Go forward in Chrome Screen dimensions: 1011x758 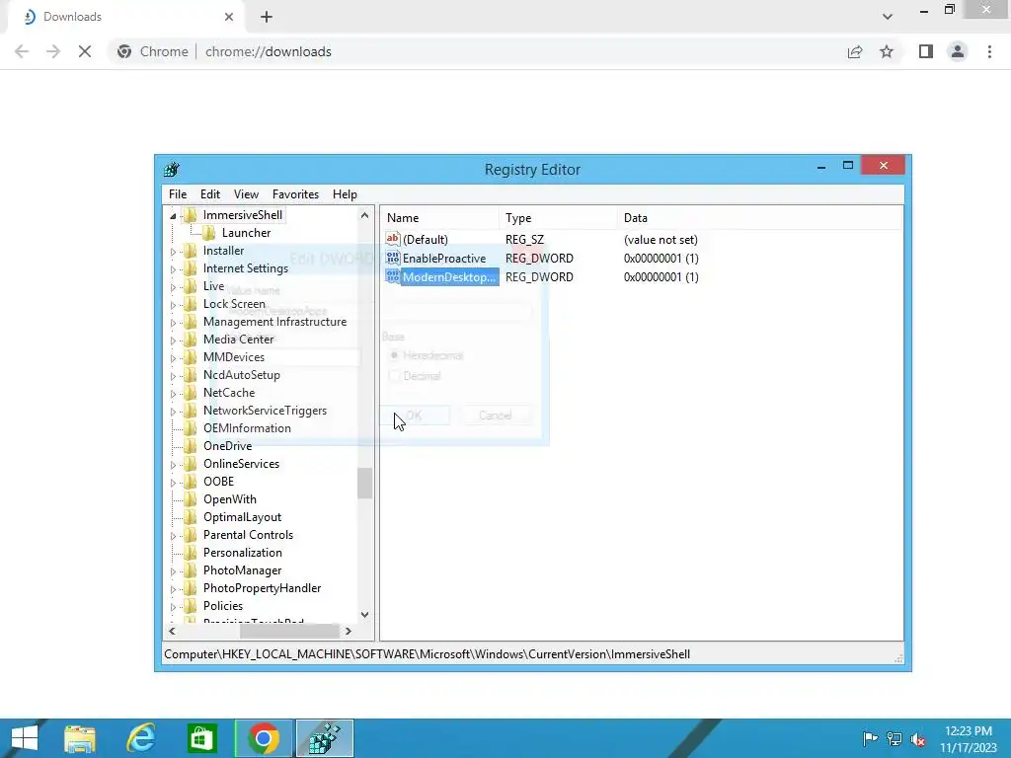pyautogui.click(x=53, y=51)
